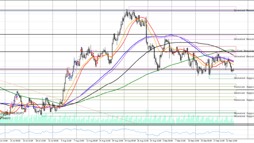Click the '15 Sep 05:00' time axis label
Image resolution: width=254 pixels, height=143 pixels.
click(x=206, y=141)
